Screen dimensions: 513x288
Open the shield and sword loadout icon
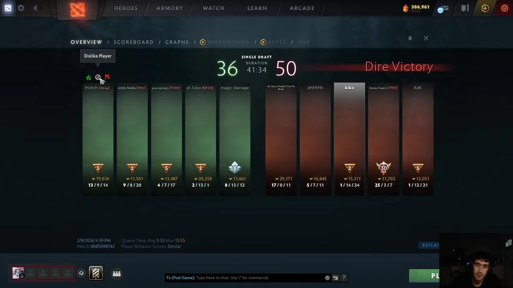point(465,8)
